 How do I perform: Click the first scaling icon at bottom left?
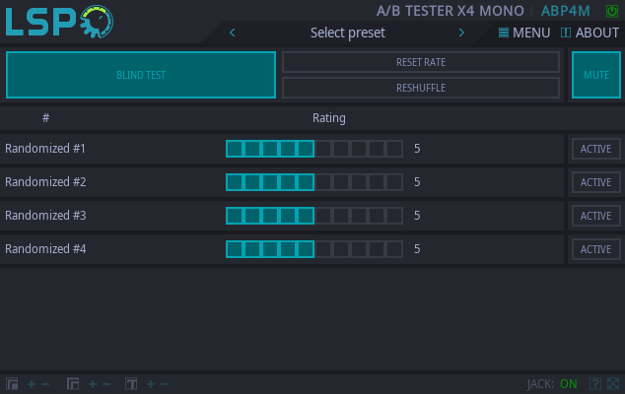(12, 384)
